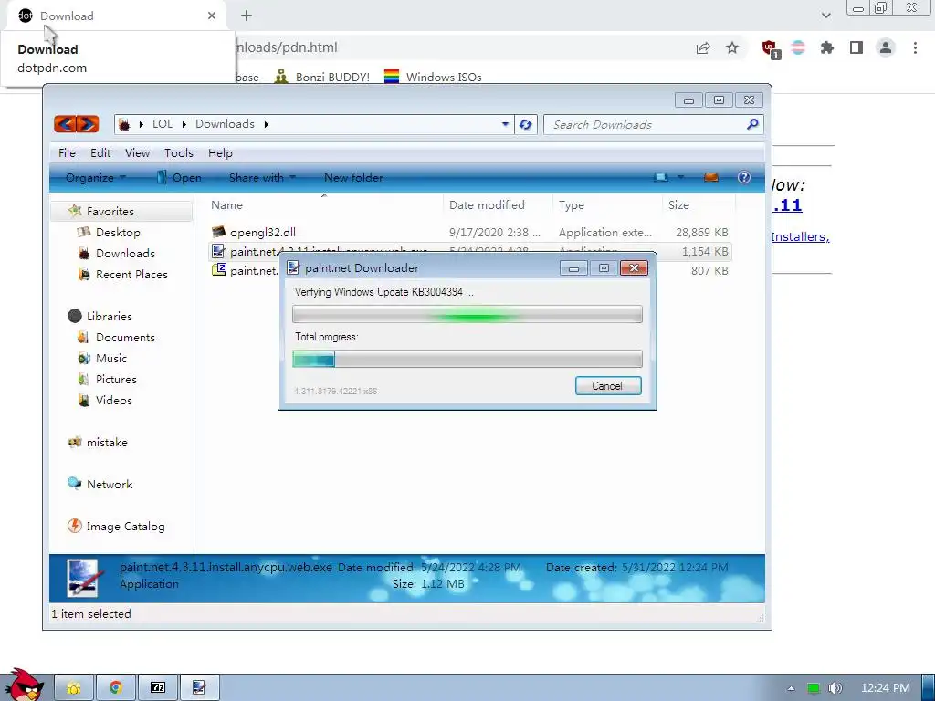Open Videos library in sidebar

(113, 400)
